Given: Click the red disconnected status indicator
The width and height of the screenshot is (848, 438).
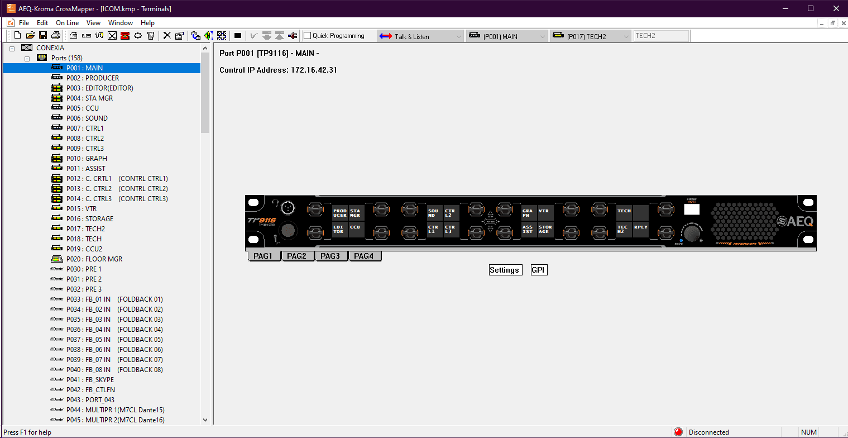Looking at the screenshot, I should [x=678, y=432].
